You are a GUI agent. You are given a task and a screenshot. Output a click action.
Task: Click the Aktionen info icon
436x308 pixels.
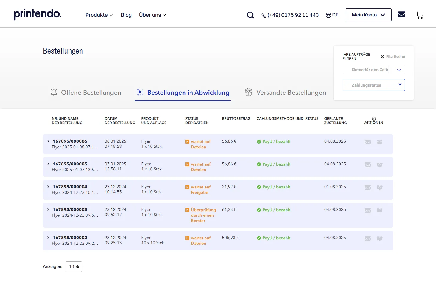[x=374, y=119]
